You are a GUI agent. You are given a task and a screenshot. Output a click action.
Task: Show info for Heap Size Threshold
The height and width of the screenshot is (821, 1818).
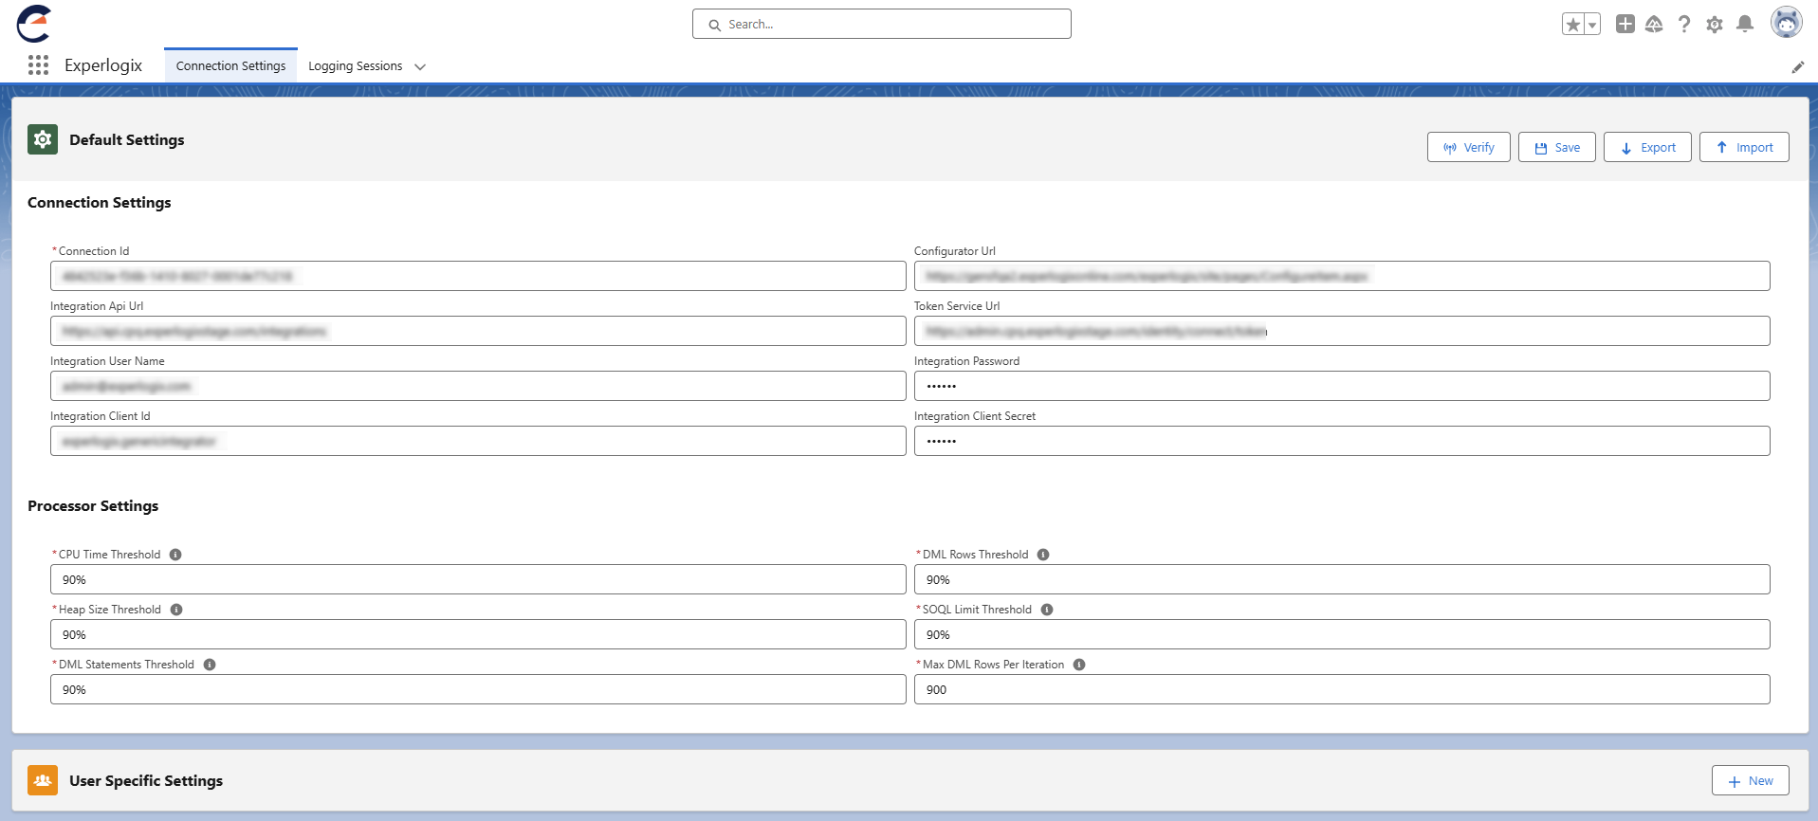point(176,610)
